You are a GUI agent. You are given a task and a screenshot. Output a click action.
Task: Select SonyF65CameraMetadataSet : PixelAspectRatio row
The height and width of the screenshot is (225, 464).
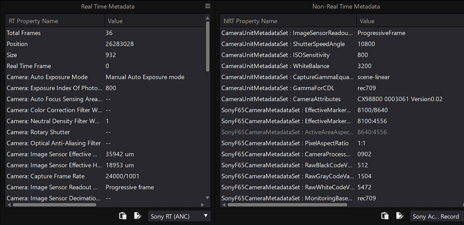click(x=342, y=143)
